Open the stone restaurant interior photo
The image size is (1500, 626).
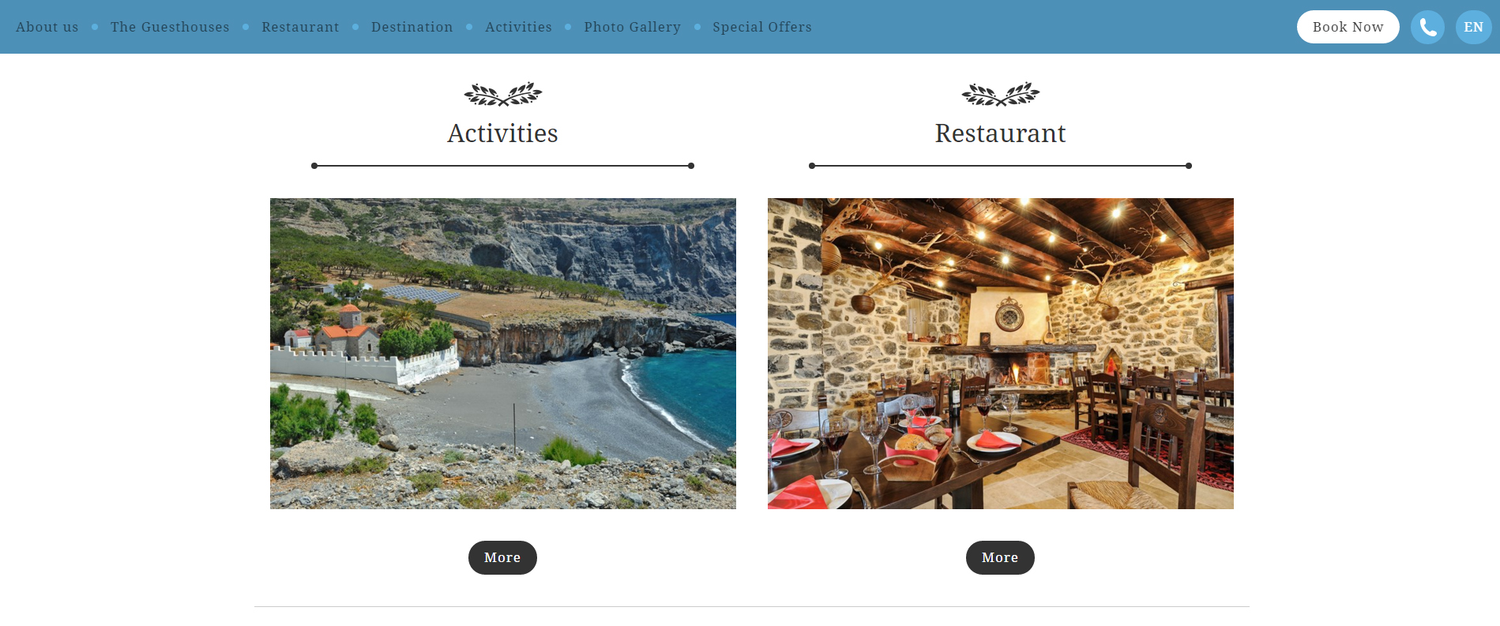click(1001, 354)
